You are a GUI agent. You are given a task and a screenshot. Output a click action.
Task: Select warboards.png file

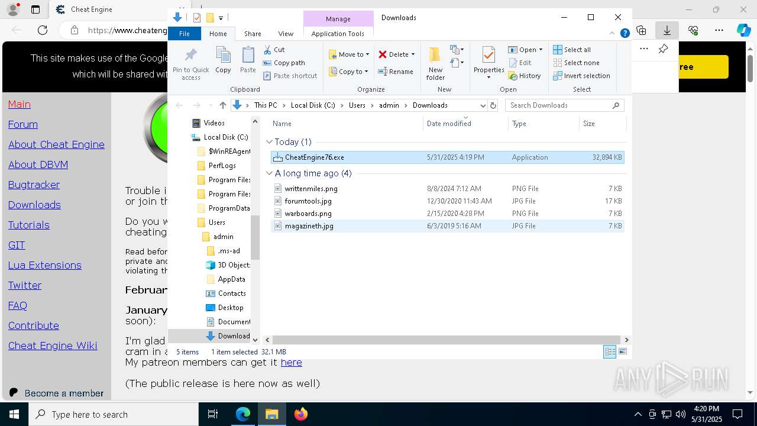447,214
